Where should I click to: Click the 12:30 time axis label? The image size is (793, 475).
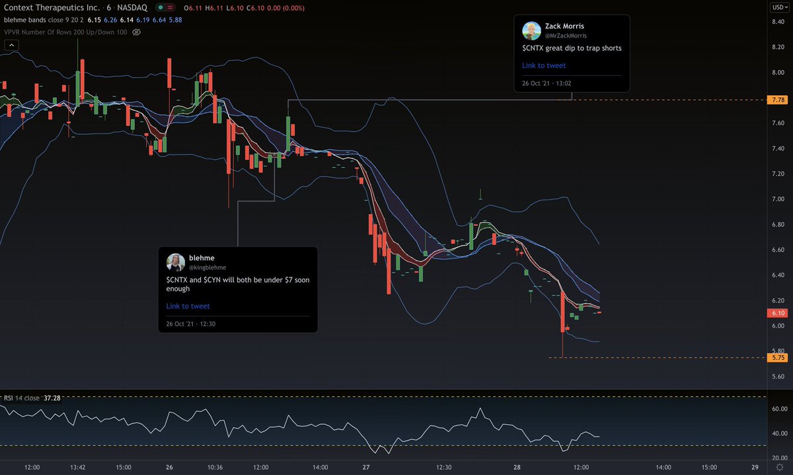tap(443, 467)
